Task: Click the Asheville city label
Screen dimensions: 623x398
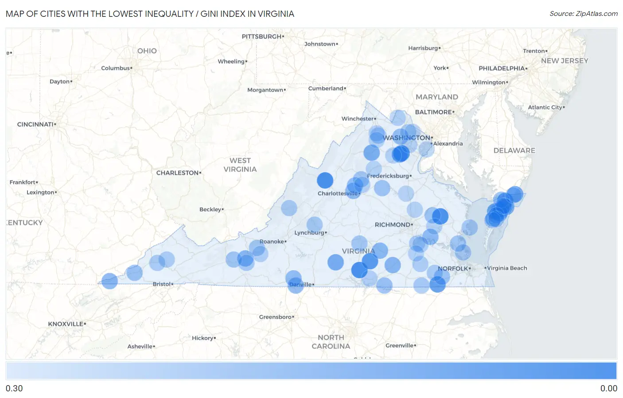Action: [x=140, y=346]
